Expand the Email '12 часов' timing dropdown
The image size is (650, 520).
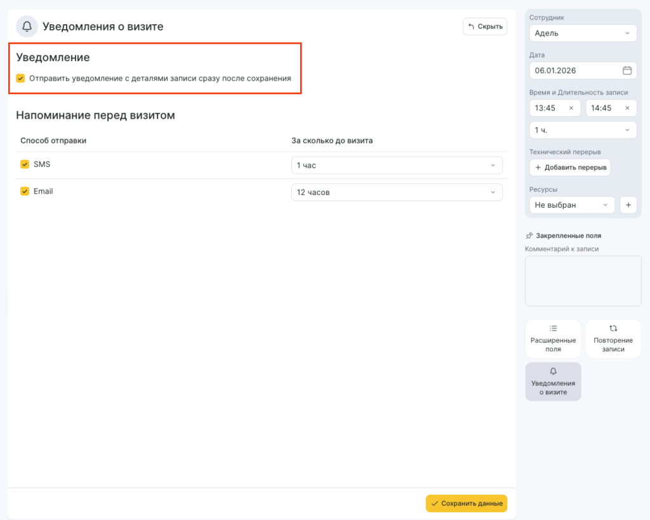396,192
